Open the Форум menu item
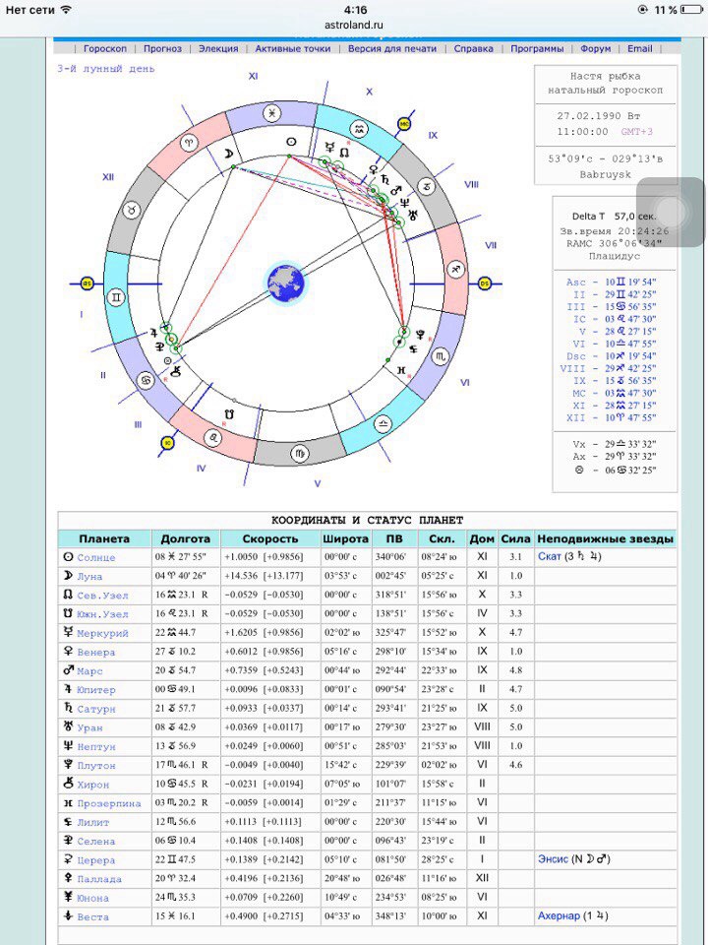The height and width of the screenshot is (945, 708). [x=595, y=48]
